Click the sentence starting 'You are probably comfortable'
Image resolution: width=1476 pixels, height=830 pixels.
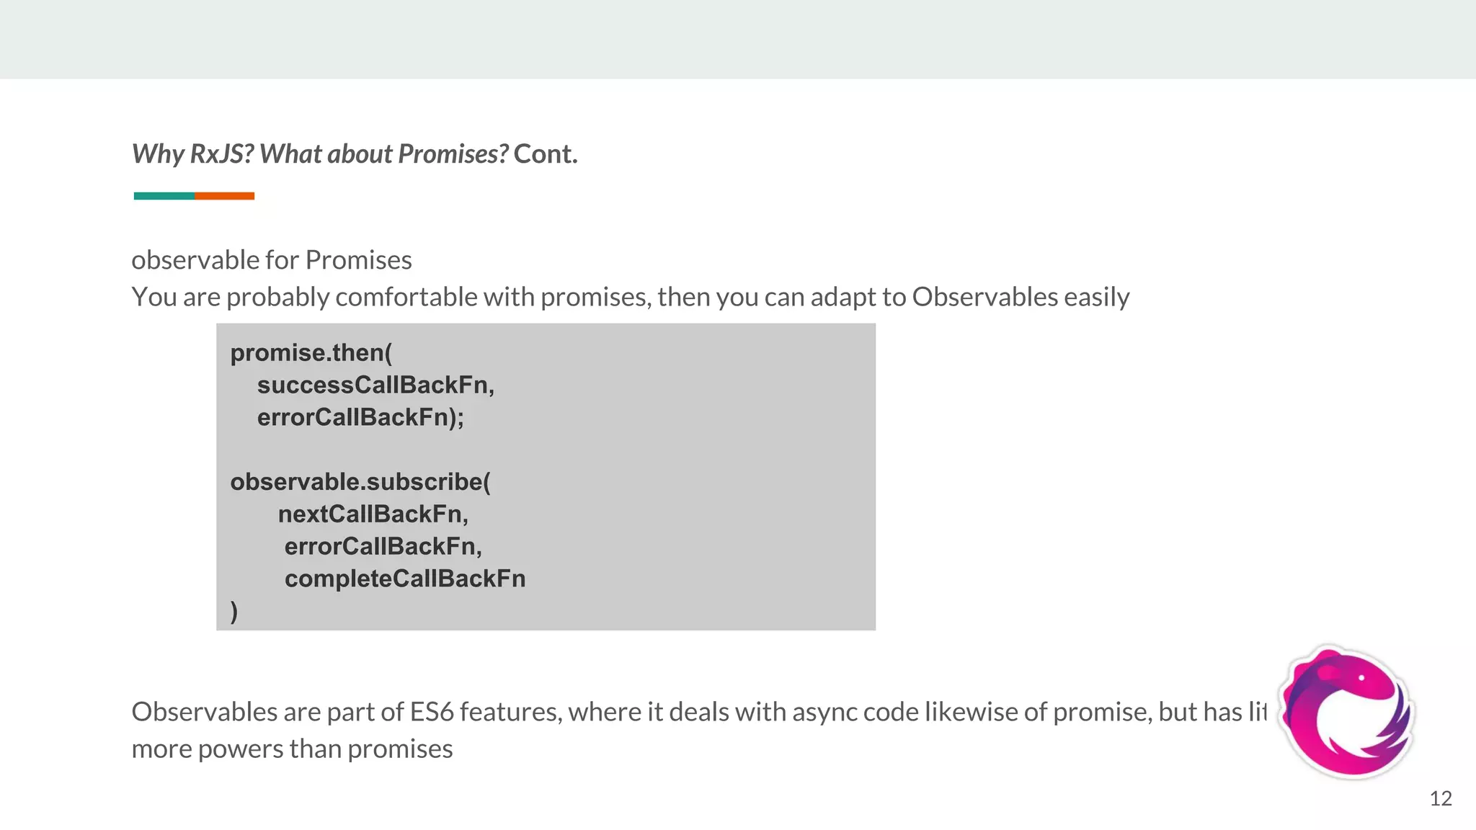tap(630, 297)
